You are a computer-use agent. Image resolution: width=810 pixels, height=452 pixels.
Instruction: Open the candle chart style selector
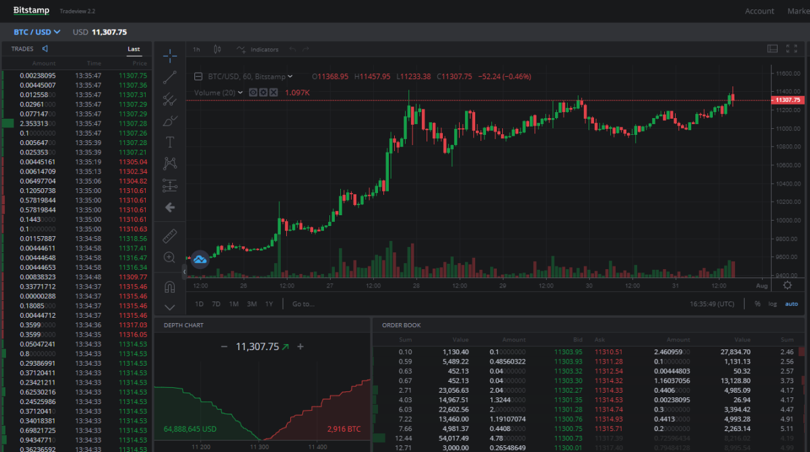(216, 49)
